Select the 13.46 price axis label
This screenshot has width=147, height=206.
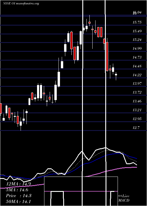click(x=137, y=101)
